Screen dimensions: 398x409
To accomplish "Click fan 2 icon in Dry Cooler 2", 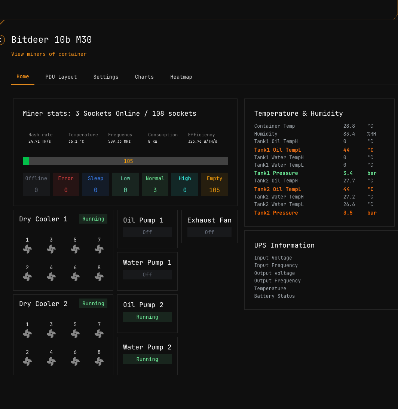I will [x=27, y=361].
